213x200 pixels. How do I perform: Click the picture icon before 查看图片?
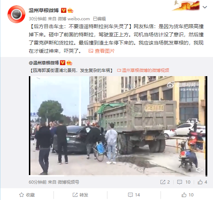click(91, 51)
